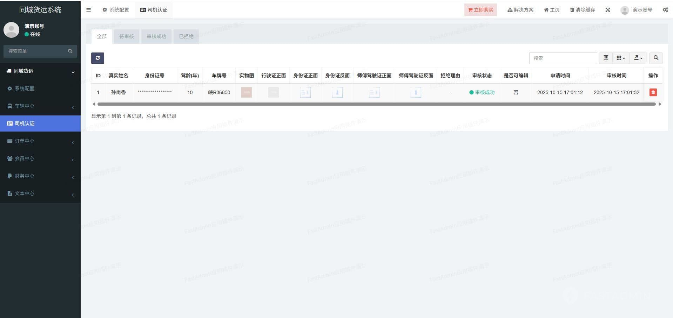Expand the 订单中心 submenu
This screenshot has width=673, height=318.
(x=40, y=141)
